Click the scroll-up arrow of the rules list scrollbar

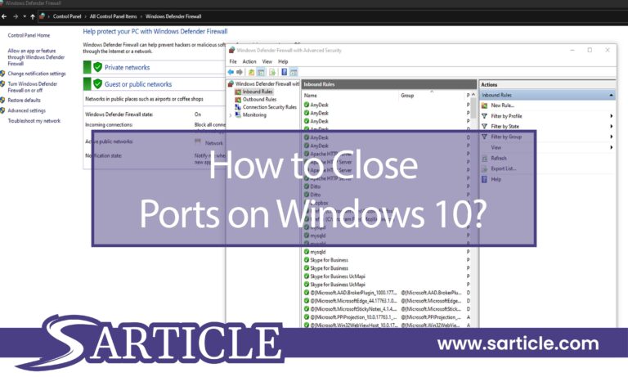(x=473, y=95)
